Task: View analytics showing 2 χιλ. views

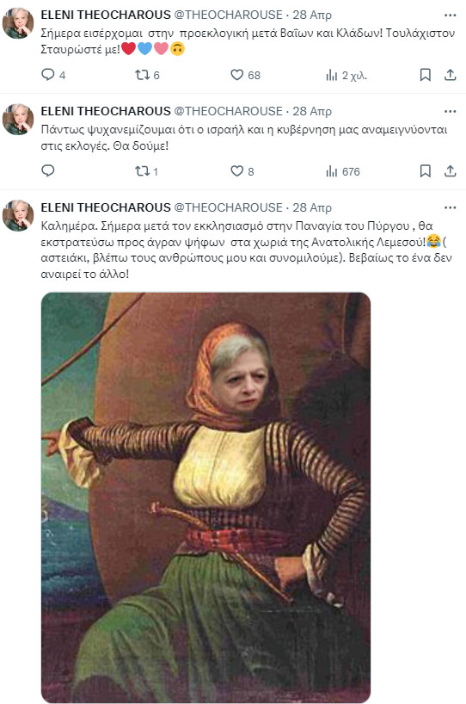Action: [x=346, y=75]
